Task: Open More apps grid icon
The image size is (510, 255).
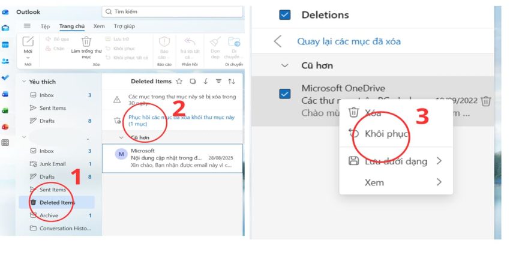Action: (5, 142)
